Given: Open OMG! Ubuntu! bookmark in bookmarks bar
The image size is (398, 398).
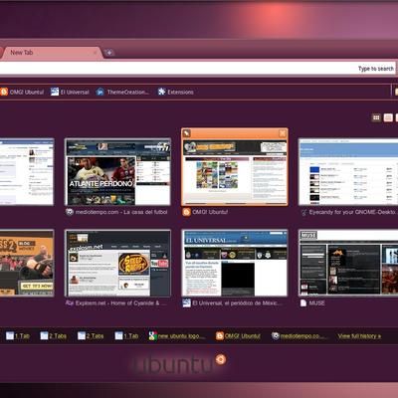Looking at the screenshot, I should pos(22,92).
